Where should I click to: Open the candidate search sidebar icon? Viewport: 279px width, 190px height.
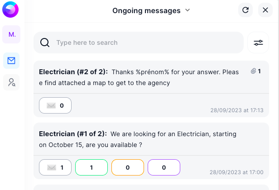coord(11,82)
